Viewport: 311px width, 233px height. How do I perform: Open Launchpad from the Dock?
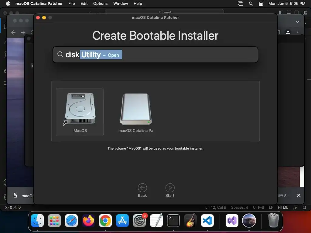54,221
